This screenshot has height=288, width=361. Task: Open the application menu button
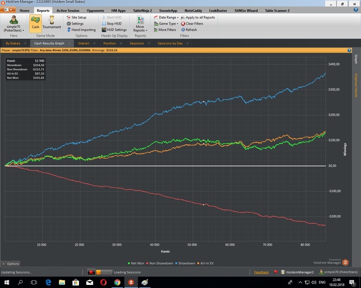8,10
